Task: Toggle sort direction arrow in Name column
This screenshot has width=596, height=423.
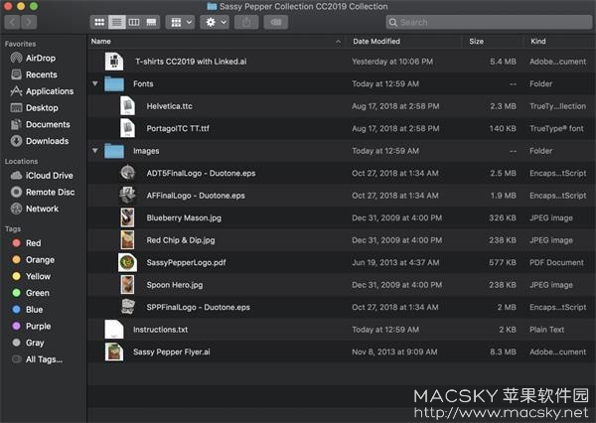Action: (338, 41)
